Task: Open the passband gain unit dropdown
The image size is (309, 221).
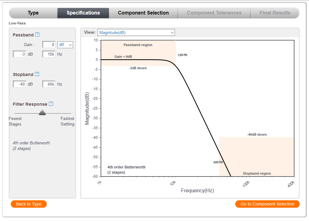Action: [65, 45]
